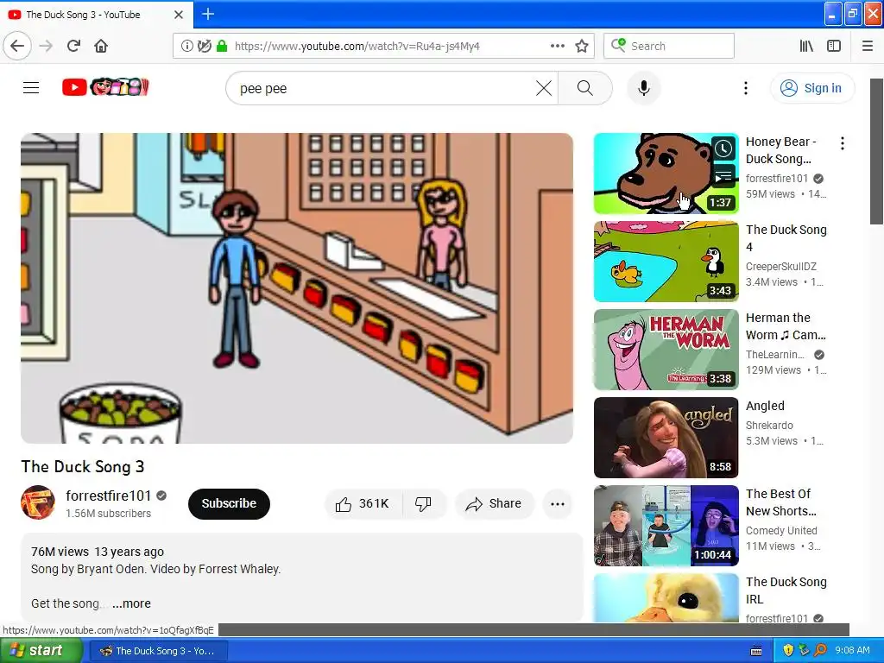Image resolution: width=884 pixels, height=663 pixels.
Task: Toggle the Firefox sidebar icon
Action: (834, 46)
